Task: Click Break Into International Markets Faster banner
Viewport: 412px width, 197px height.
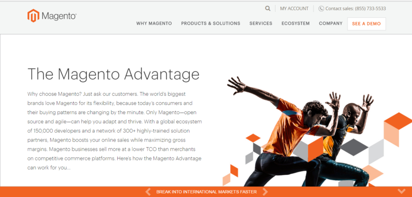Action: [206, 192]
